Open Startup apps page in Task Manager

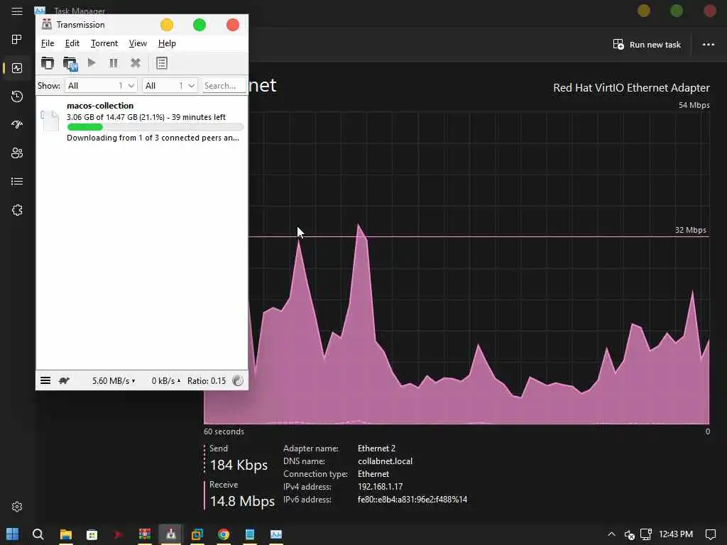(17, 125)
